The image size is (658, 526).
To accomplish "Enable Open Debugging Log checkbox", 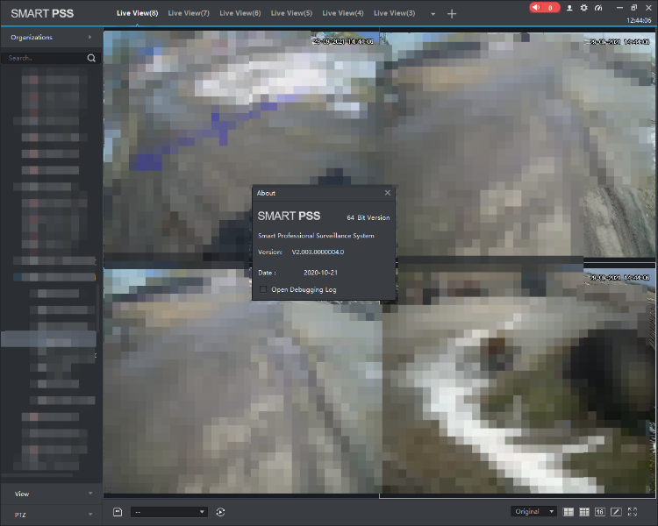I will click(263, 289).
